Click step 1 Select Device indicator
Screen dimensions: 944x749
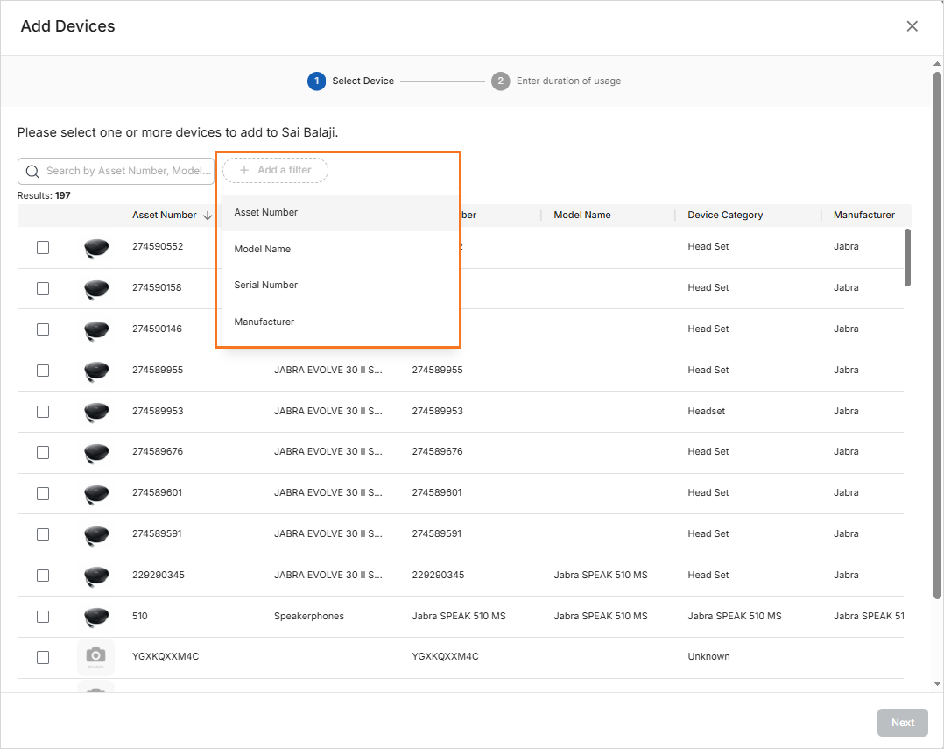[316, 81]
